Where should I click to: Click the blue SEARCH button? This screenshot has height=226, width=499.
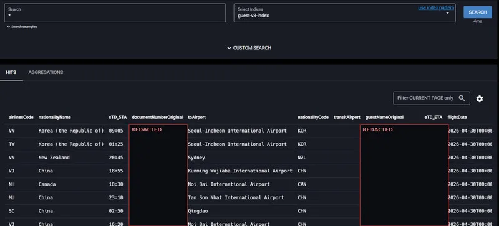point(477,12)
